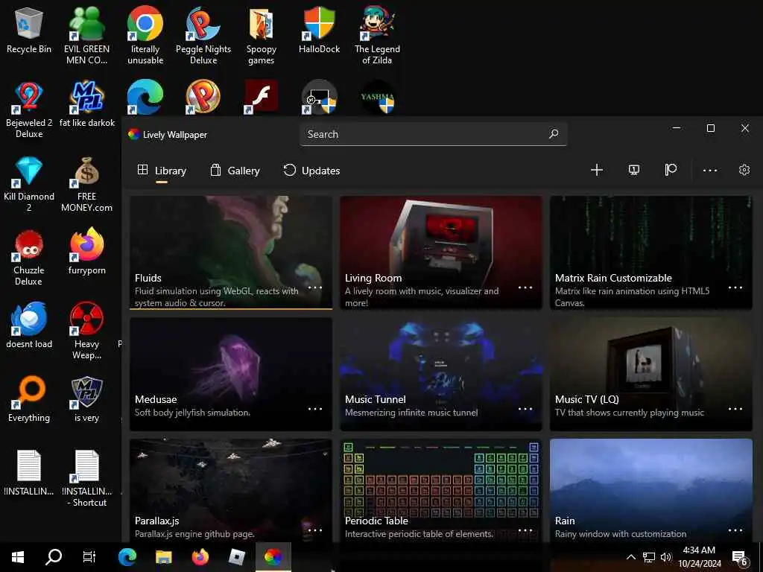Select the Living Room wallpaper thumbnail
The image size is (763, 572).
[x=441, y=252]
